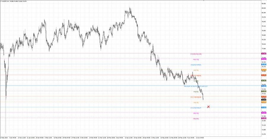Click the 21 May 04:00 time label

[173, 138]
